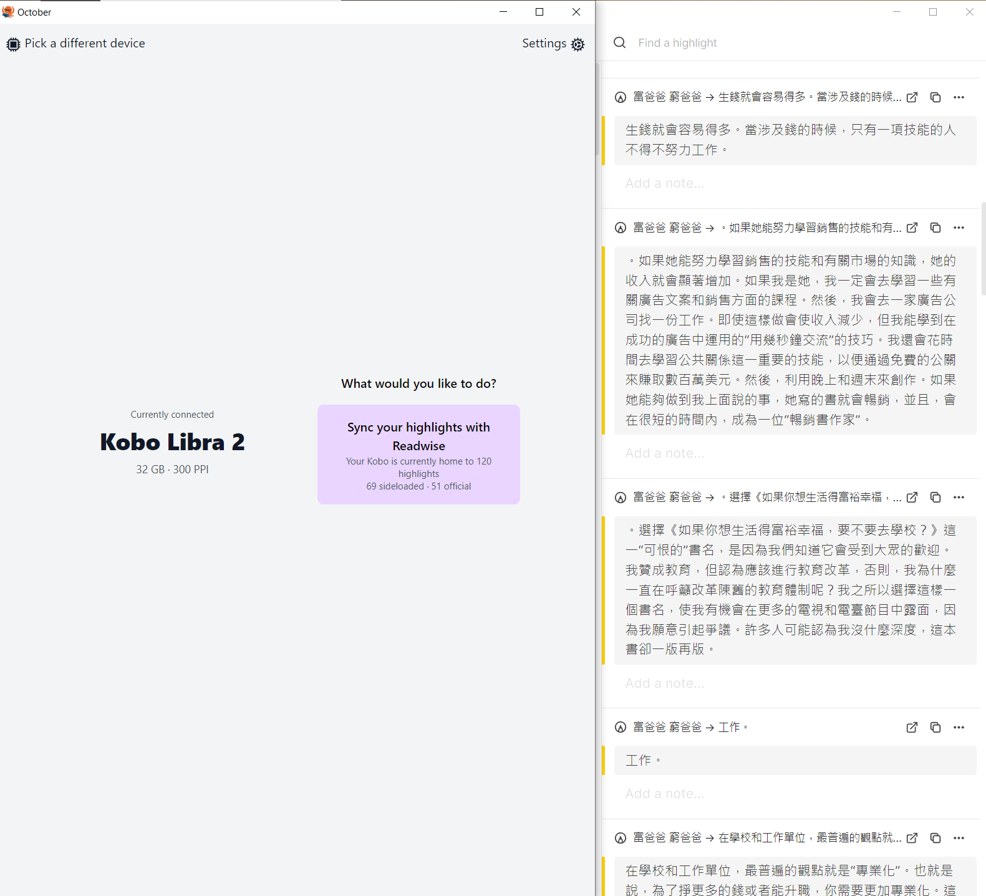Open the 工作 highlight in external view

(912, 728)
